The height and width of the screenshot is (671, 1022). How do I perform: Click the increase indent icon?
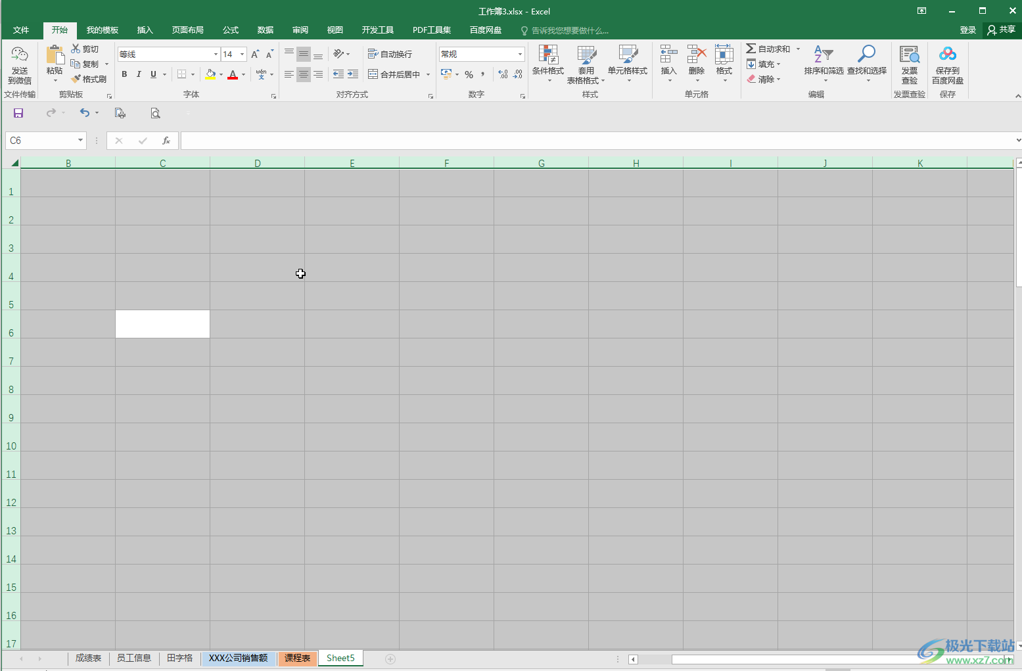click(x=353, y=74)
